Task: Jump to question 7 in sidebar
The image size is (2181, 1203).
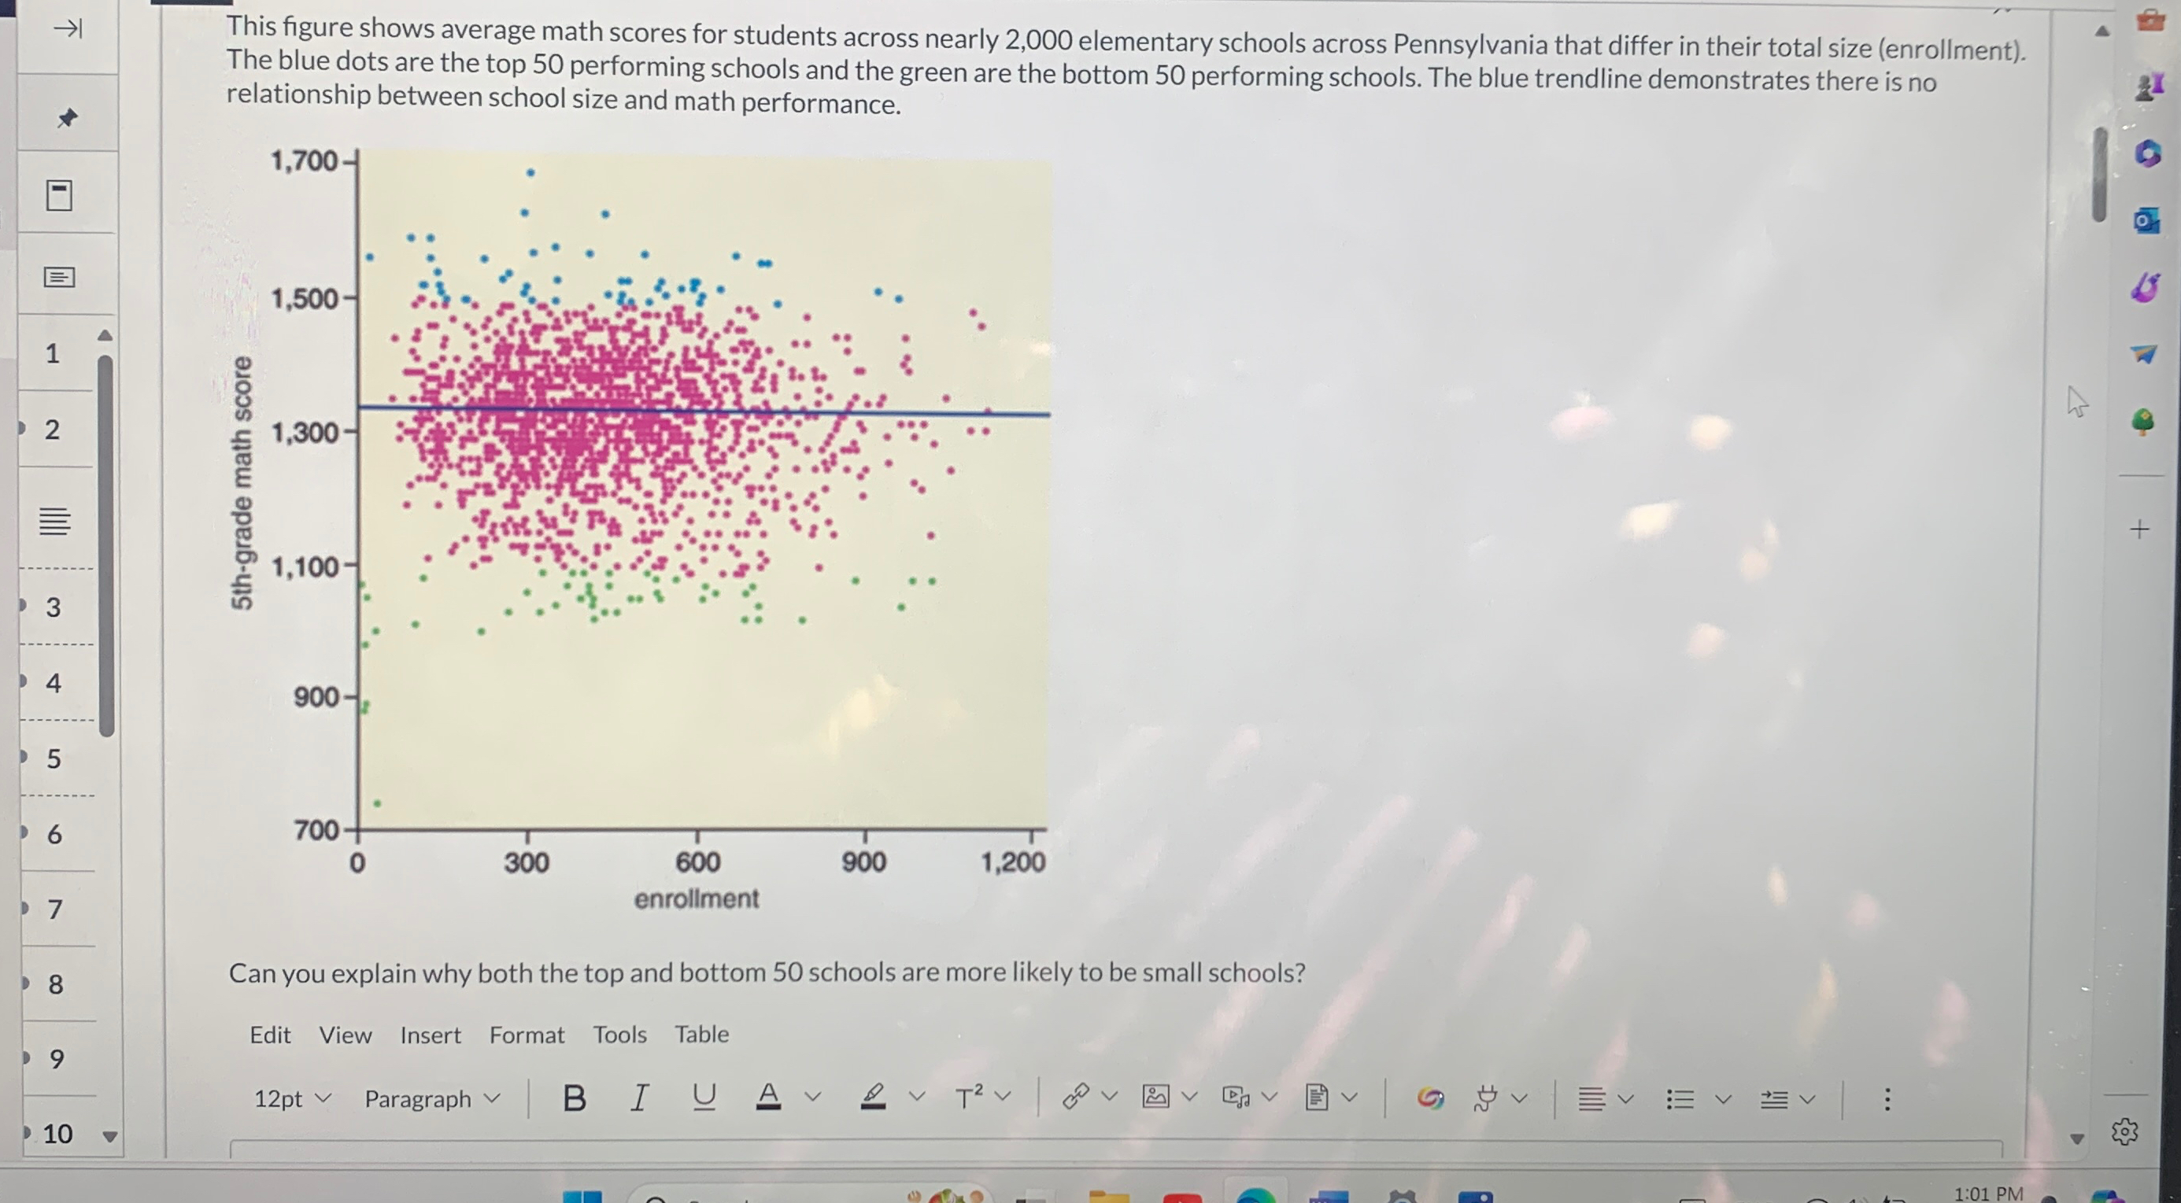Action: (x=55, y=910)
